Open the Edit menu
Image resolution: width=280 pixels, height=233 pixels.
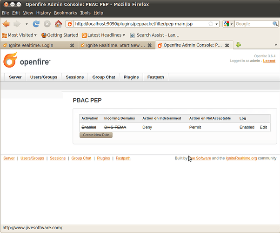coord(16,13)
